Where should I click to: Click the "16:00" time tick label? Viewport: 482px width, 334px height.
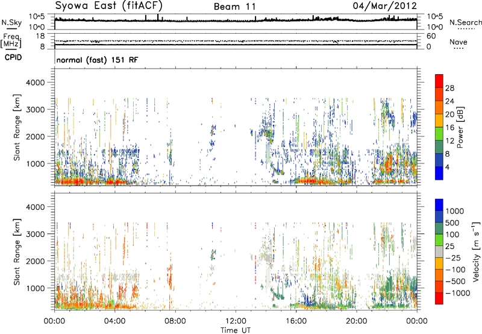pyautogui.click(x=296, y=321)
